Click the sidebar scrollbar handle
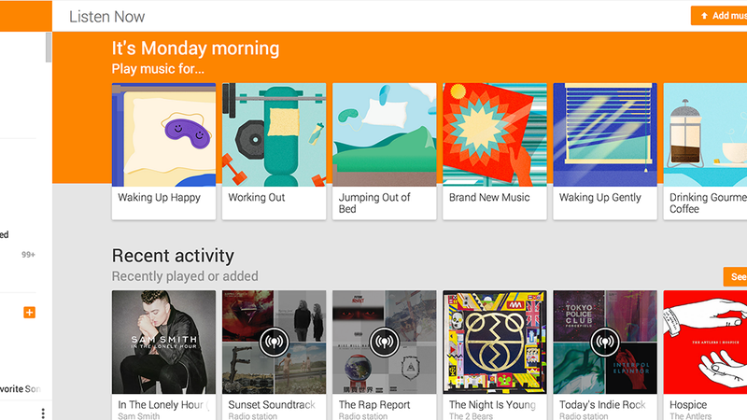This screenshot has width=747, height=420. [49, 48]
